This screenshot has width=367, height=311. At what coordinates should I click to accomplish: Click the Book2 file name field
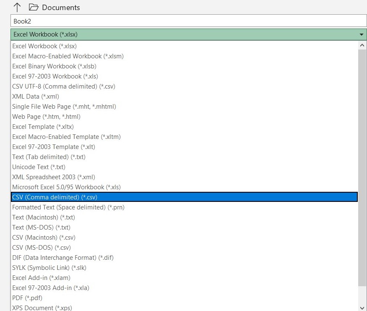[188, 21]
